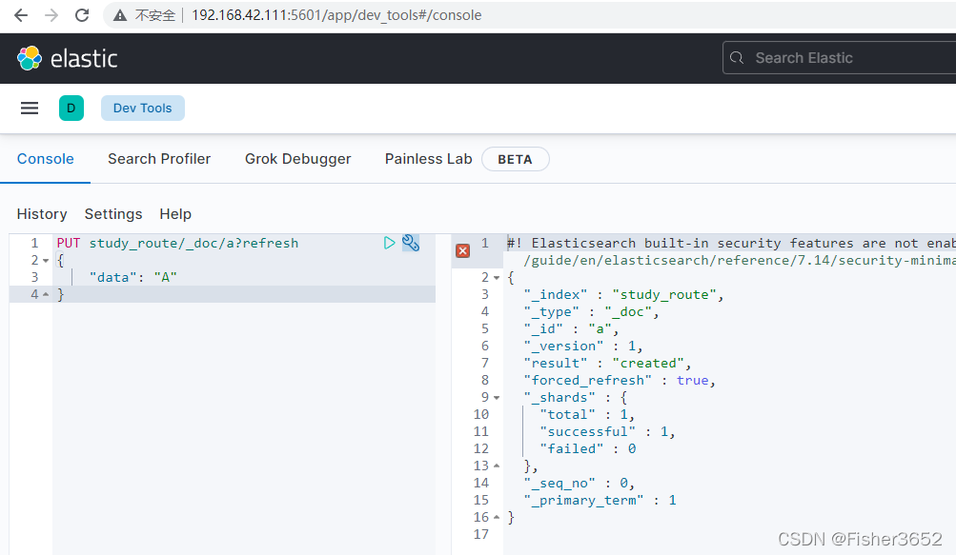Collapse request body at editor line 2
The width and height of the screenshot is (956, 555).
(x=46, y=261)
